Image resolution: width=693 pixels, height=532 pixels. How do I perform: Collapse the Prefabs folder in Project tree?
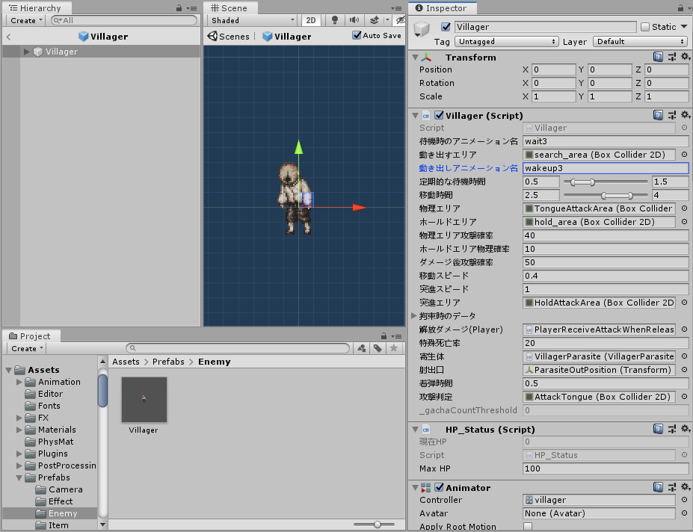17,477
